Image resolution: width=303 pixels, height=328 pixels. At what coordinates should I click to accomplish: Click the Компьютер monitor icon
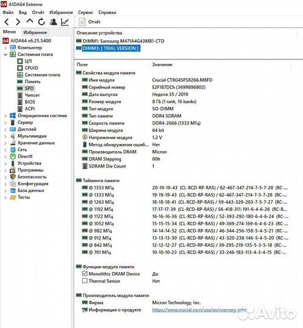pos(13,47)
